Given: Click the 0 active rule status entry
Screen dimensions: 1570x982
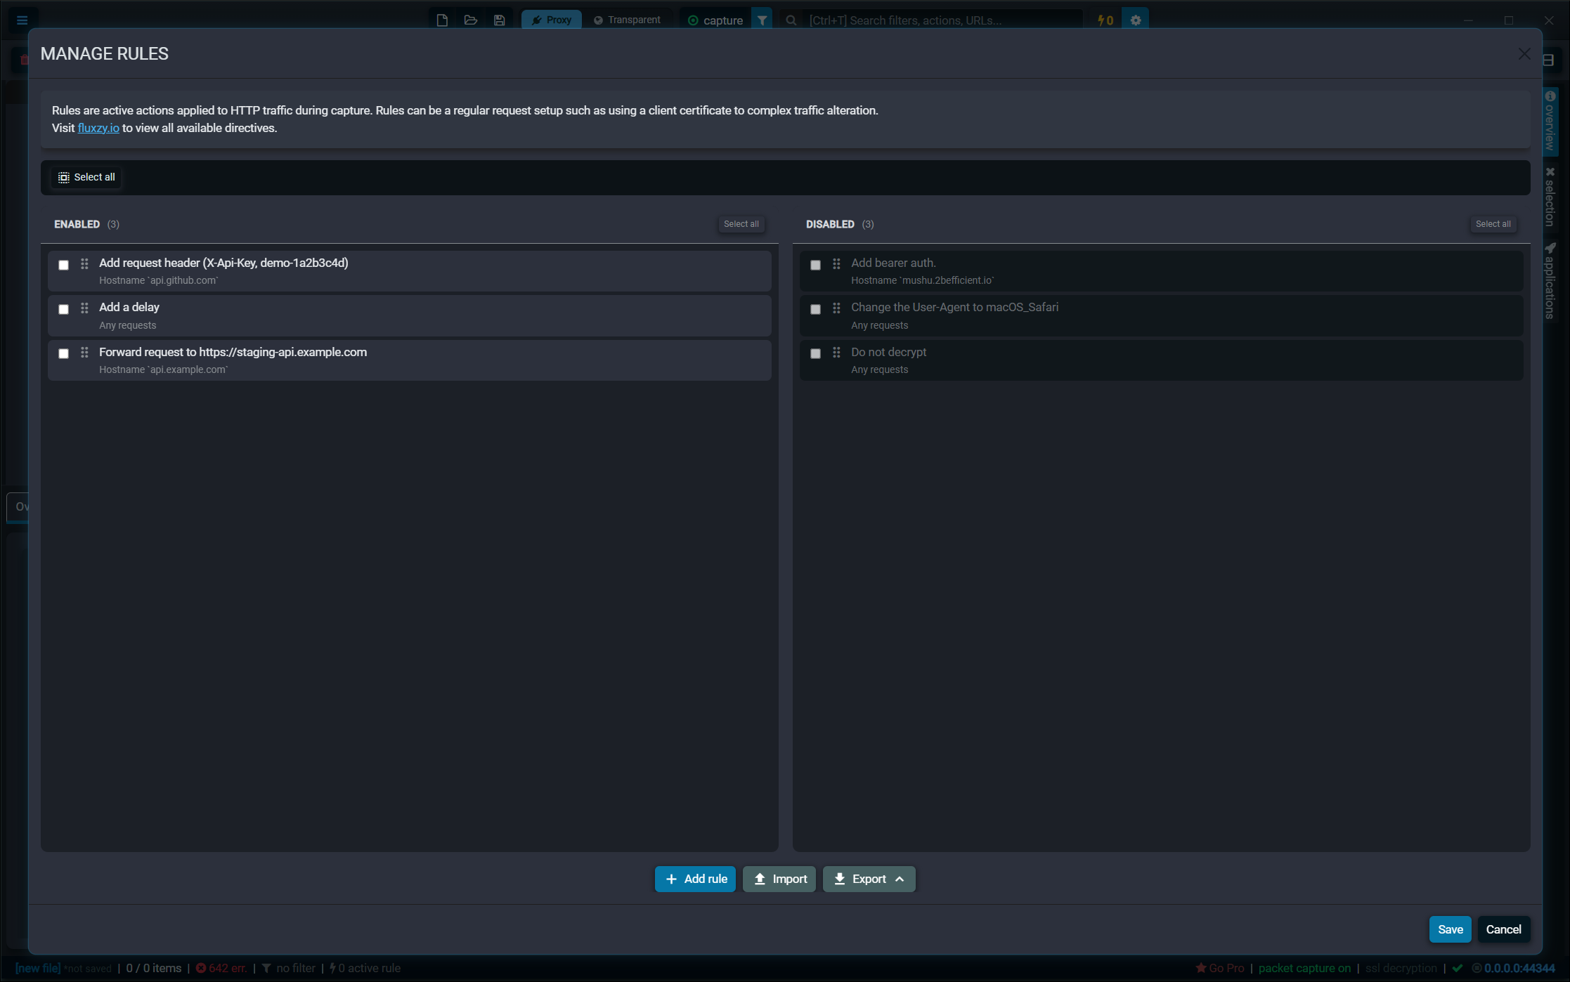Looking at the screenshot, I should tap(365, 968).
